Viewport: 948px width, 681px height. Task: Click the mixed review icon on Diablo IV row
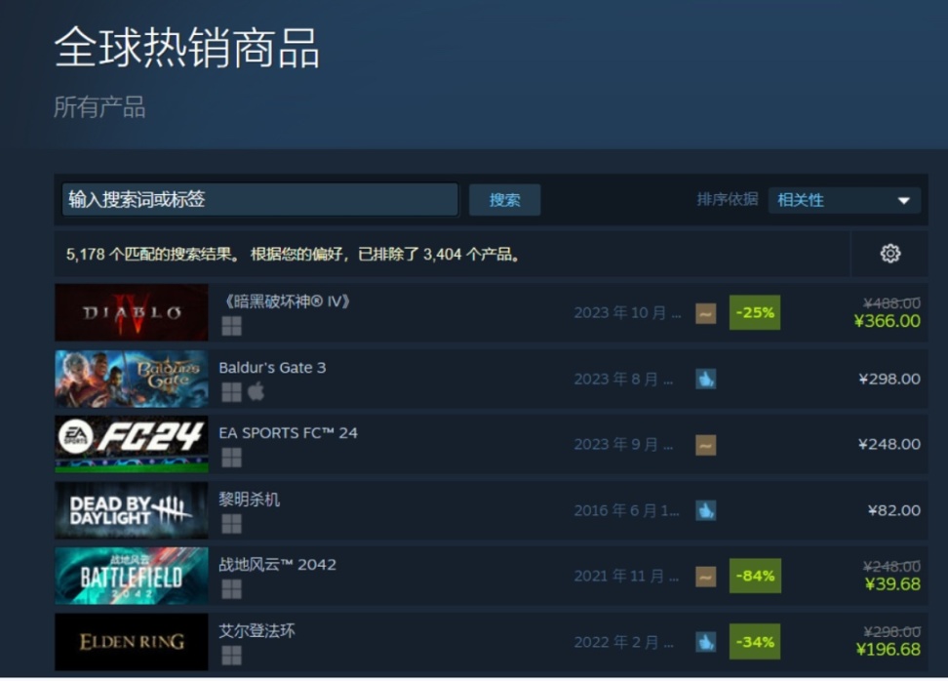(705, 313)
